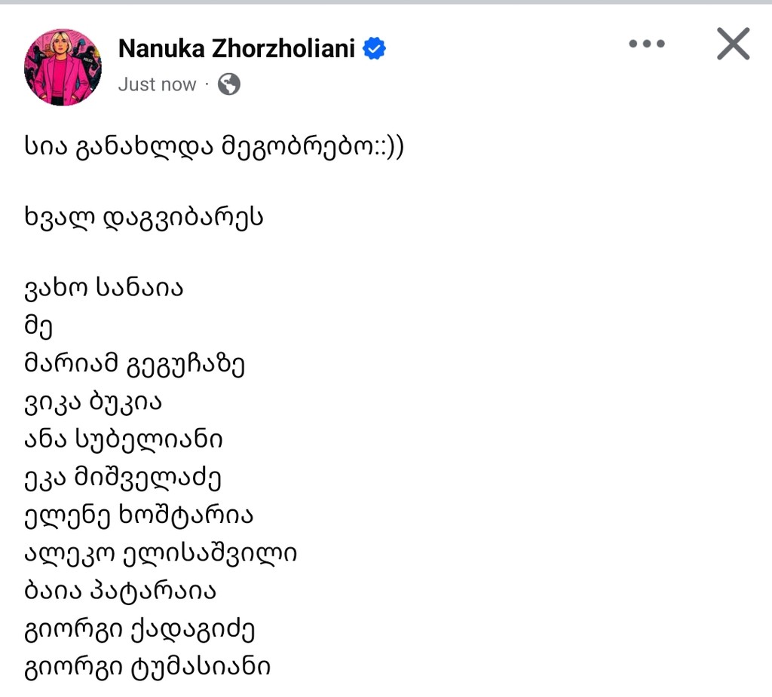The width and height of the screenshot is (772, 697).
Task: Click the blue verified badge icon
Action: [374, 48]
